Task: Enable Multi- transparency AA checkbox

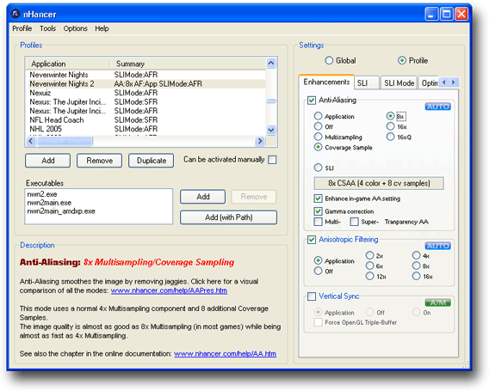Action: click(318, 222)
